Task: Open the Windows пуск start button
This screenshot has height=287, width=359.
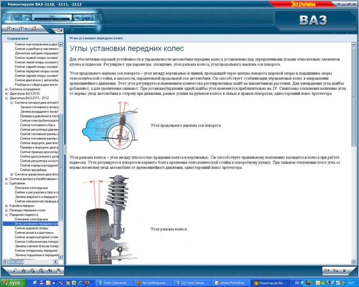Action: pos(13,283)
